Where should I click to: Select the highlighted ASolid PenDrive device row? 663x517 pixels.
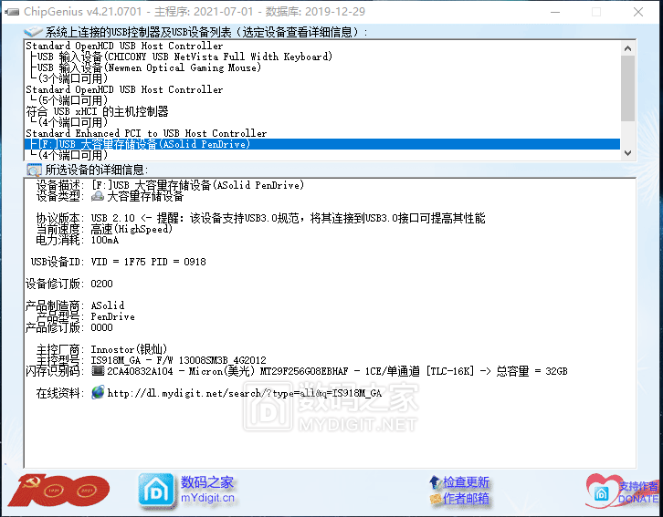point(322,144)
